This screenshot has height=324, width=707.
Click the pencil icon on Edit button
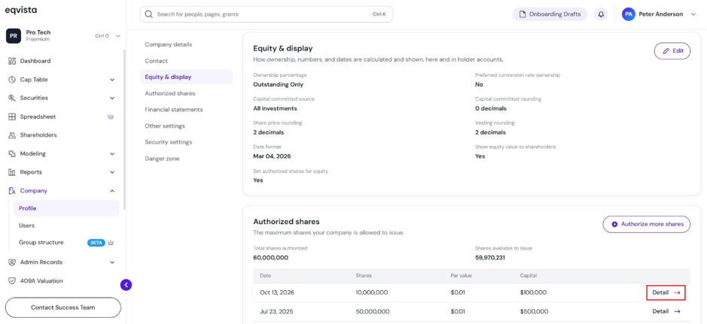666,51
